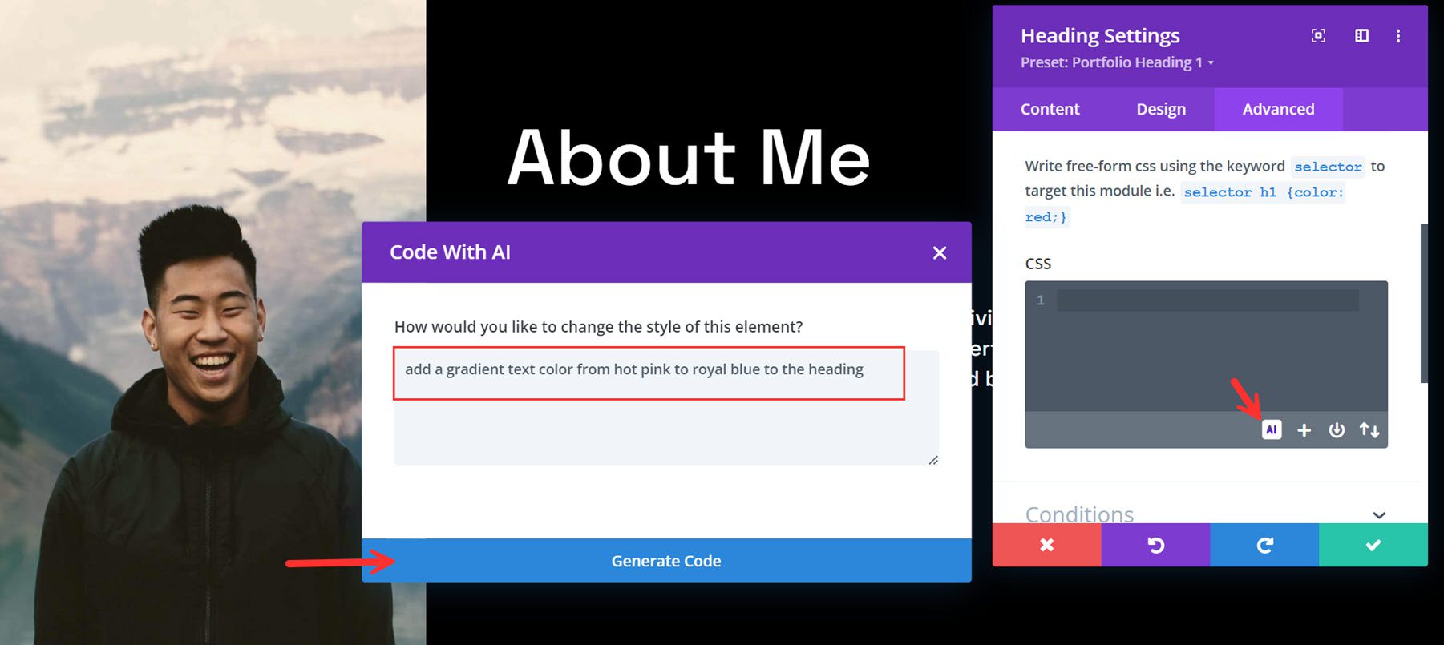Screen dimensions: 1444x645
Task: Save changes with the green checkmark
Action: point(1373,545)
